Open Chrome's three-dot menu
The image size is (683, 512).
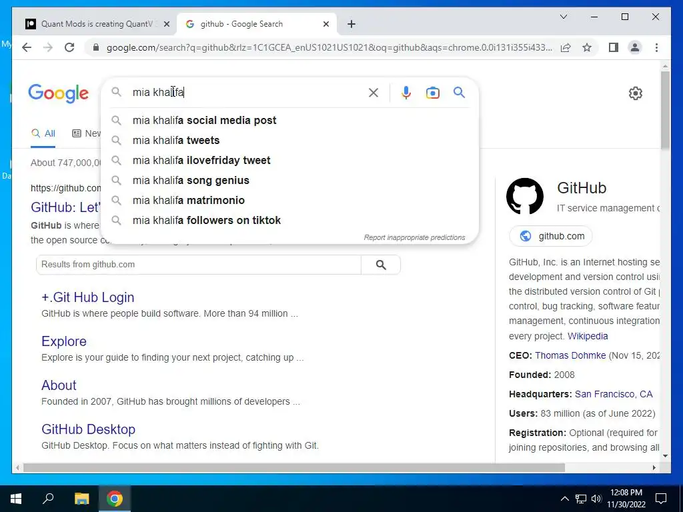tap(656, 47)
